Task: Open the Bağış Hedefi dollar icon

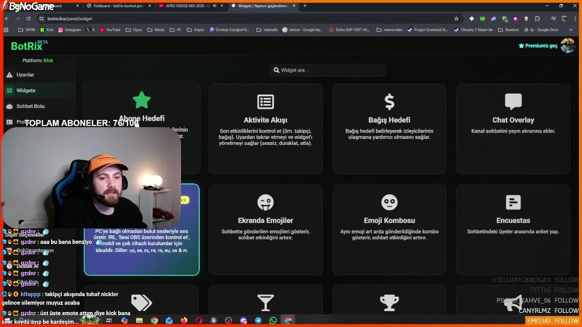Action: pos(389,102)
